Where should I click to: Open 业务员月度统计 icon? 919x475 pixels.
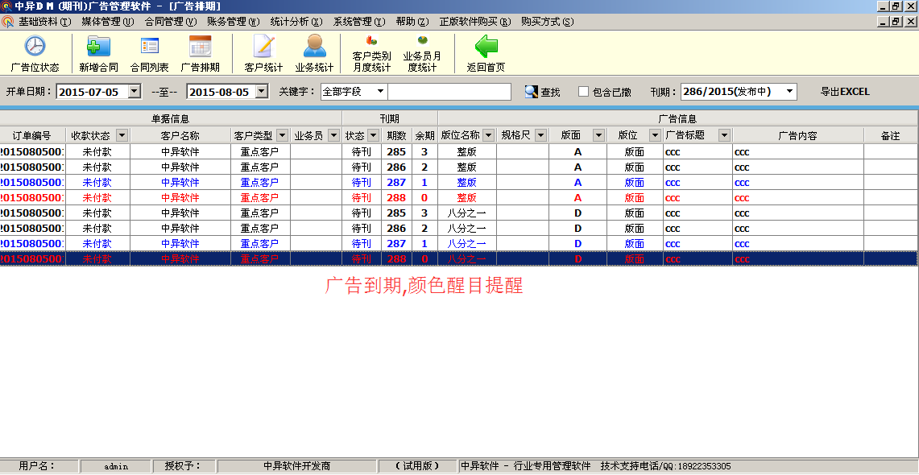click(422, 40)
